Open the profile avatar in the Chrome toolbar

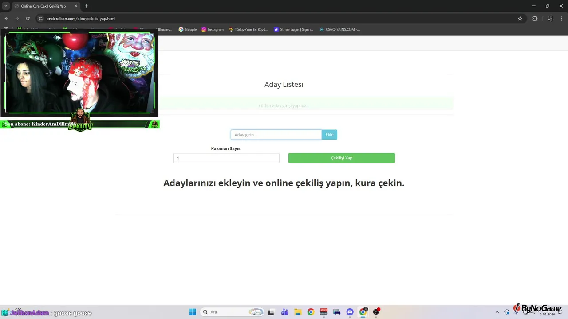pyautogui.click(x=550, y=19)
